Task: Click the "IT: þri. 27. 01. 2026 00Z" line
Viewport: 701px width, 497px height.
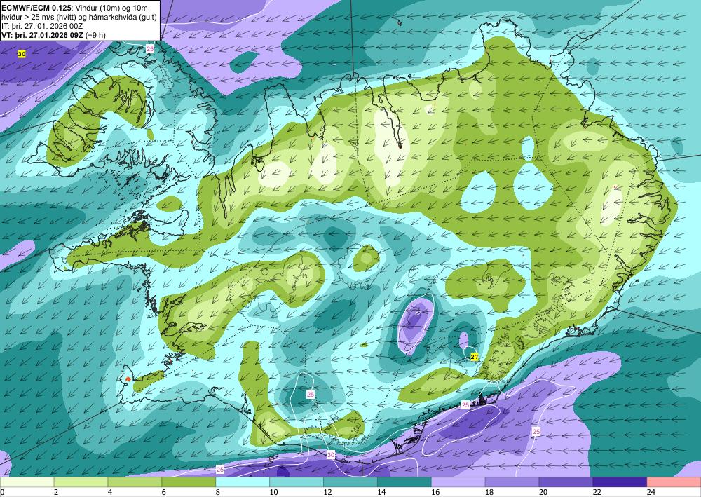Action: point(42,26)
